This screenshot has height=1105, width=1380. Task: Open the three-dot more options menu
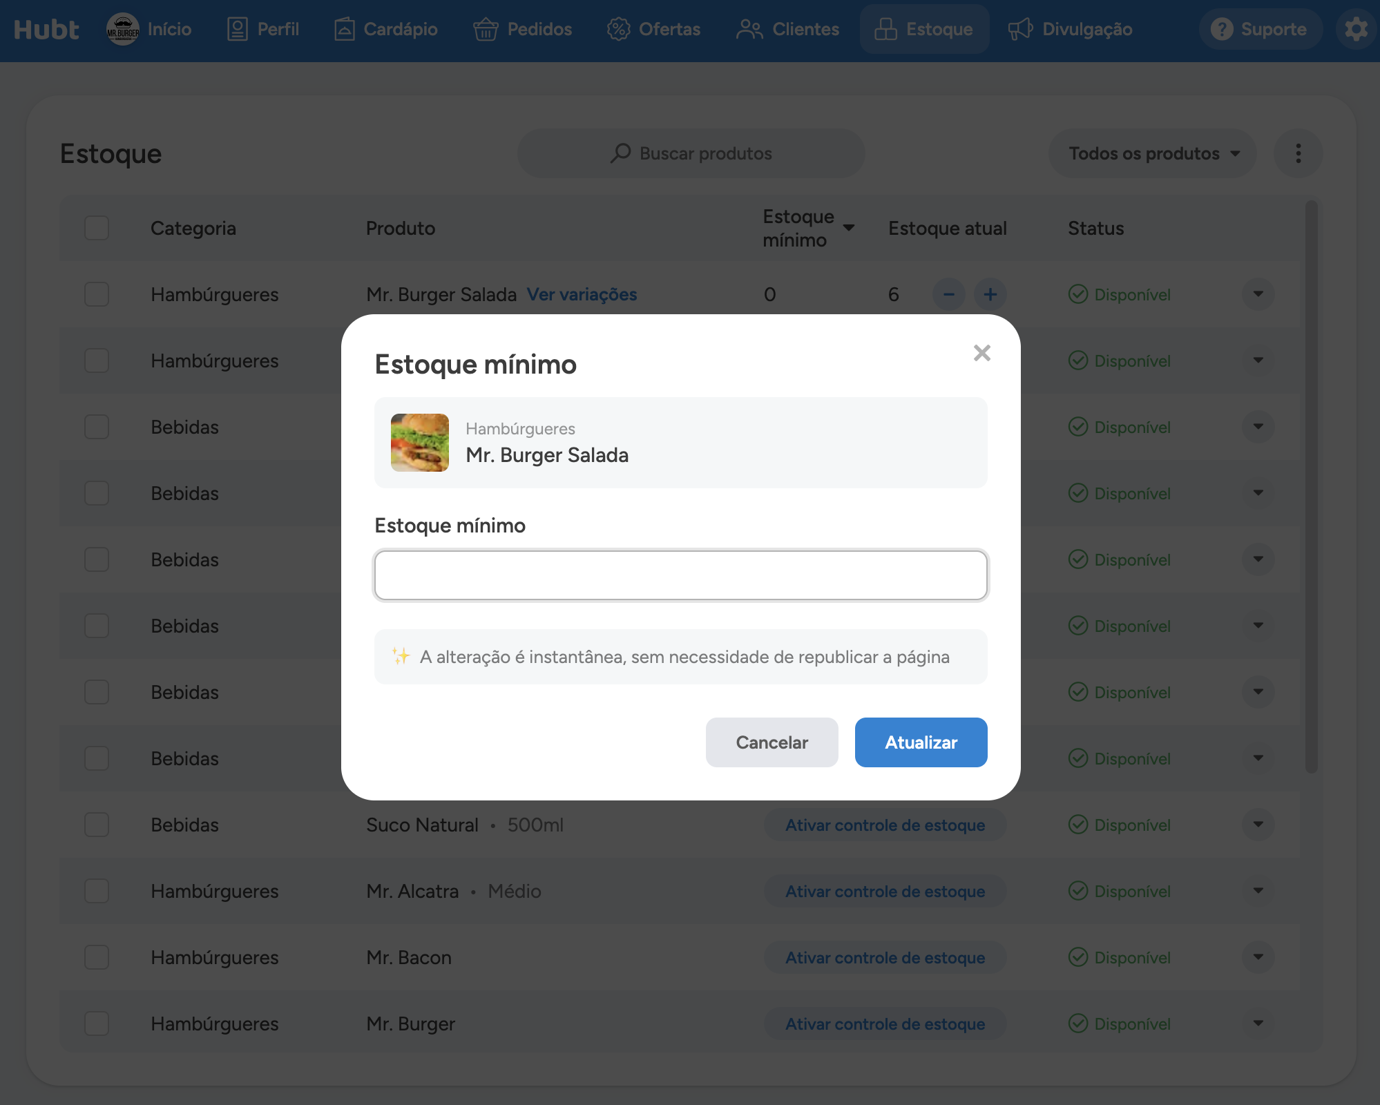[x=1298, y=153]
